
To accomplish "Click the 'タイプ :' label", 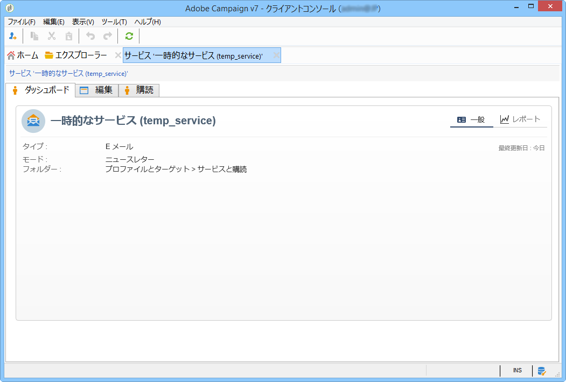I will 35,146.
